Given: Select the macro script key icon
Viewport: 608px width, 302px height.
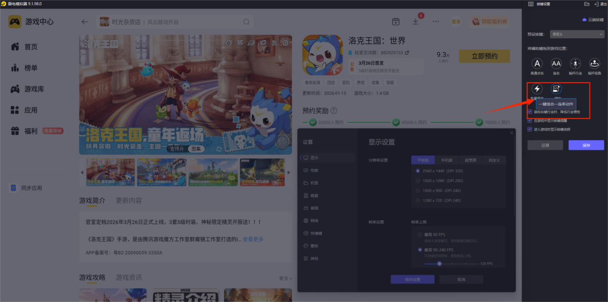Looking at the screenshot, I should point(556,89).
